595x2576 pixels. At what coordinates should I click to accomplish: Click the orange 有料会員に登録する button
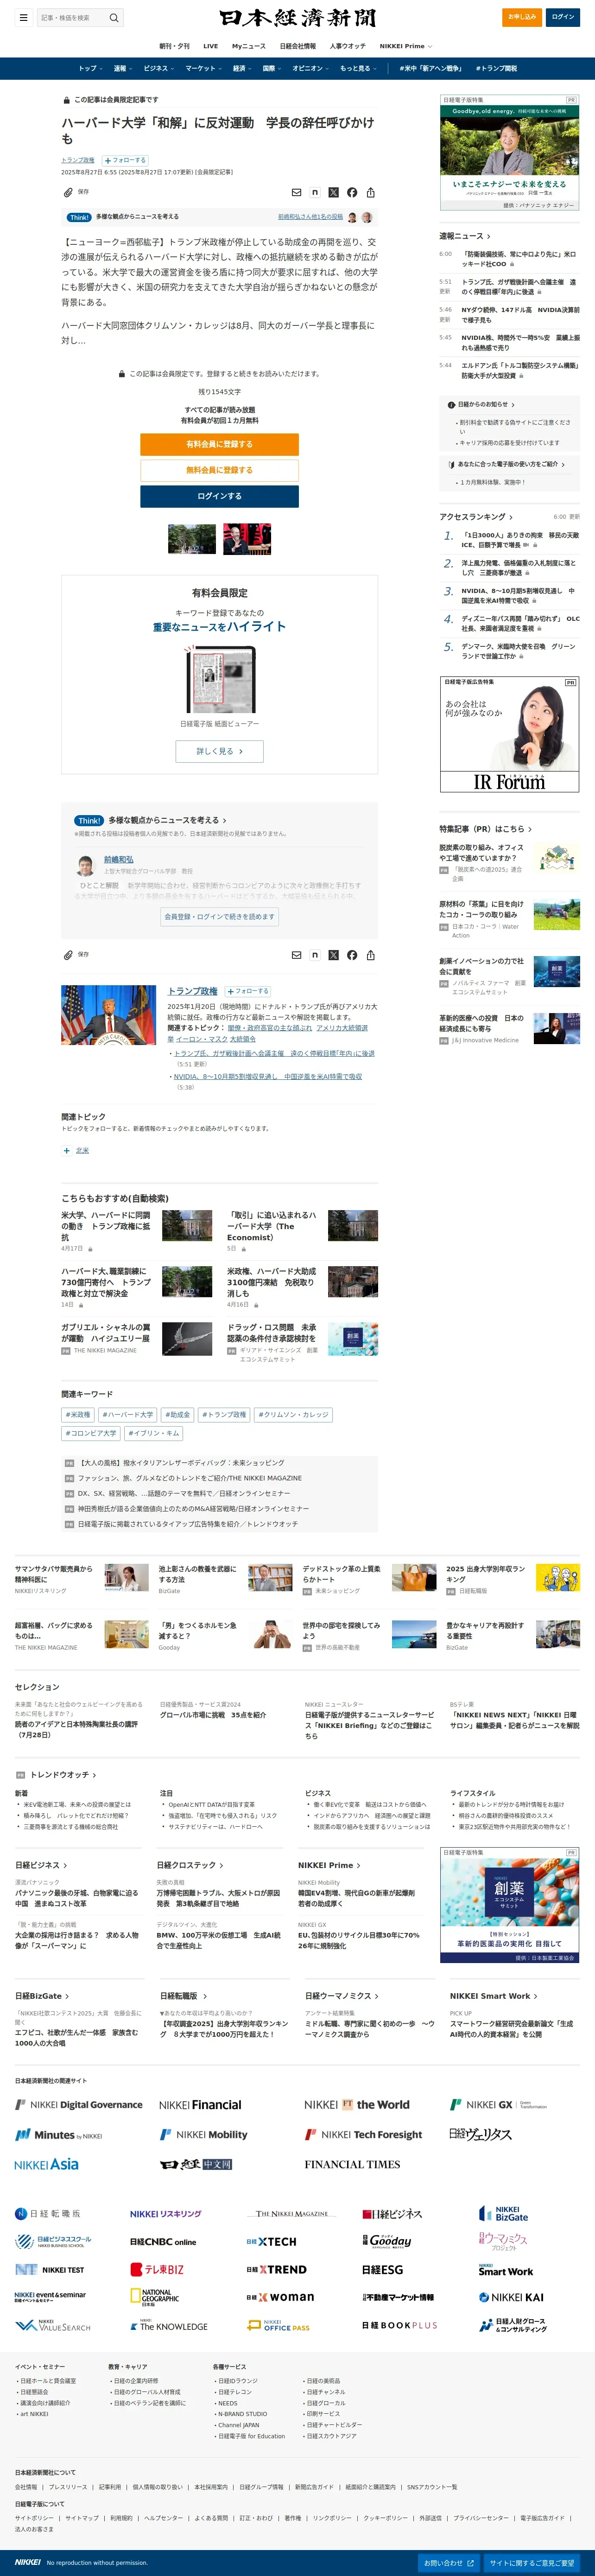pos(219,444)
